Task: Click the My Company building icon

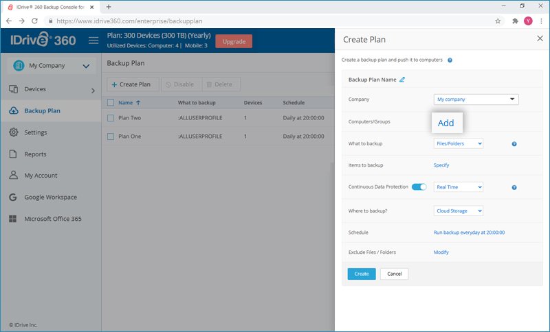Action: pos(19,65)
